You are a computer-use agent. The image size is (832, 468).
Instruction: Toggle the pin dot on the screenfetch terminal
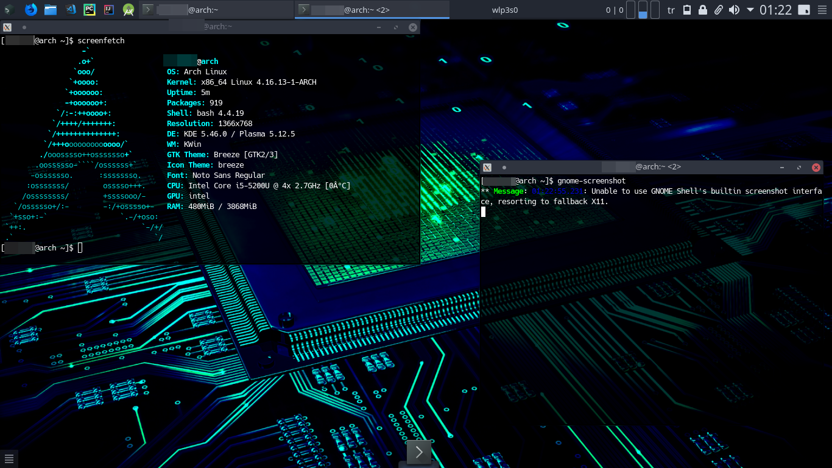[x=24, y=27]
